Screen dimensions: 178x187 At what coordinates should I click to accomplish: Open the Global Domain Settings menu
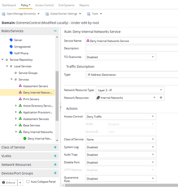pos(63,14)
